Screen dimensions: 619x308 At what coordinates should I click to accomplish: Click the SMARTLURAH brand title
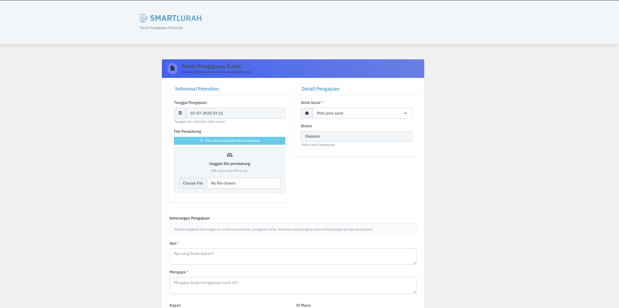pyautogui.click(x=176, y=18)
